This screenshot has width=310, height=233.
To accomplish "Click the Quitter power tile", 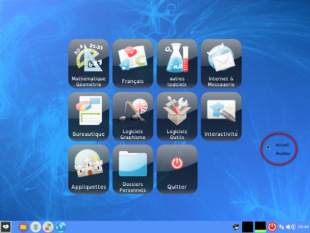I will [x=177, y=169].
